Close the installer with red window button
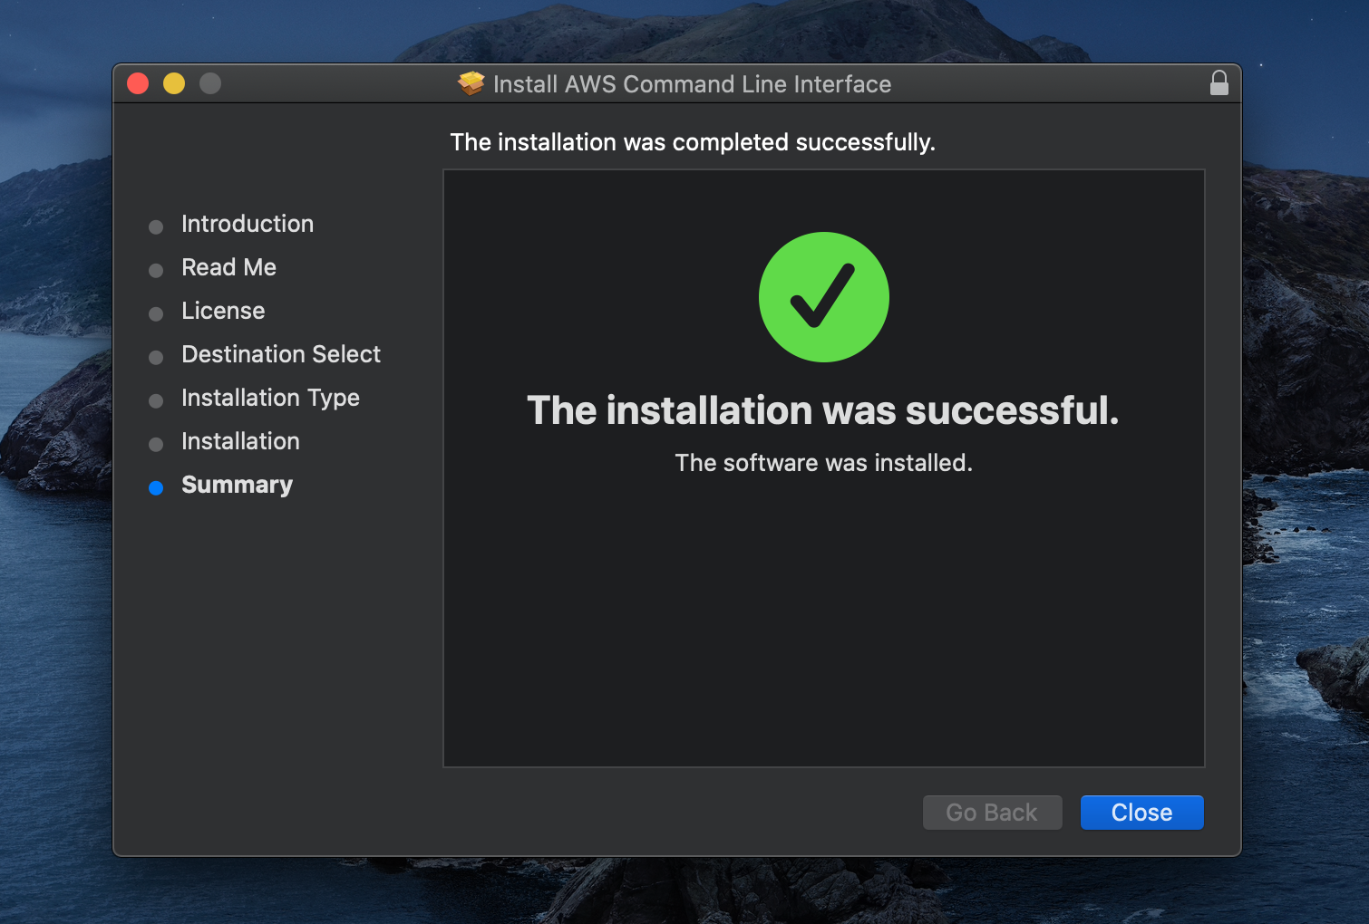The width and height of the screenshot is (1369, 924). (x=138, y=83)
